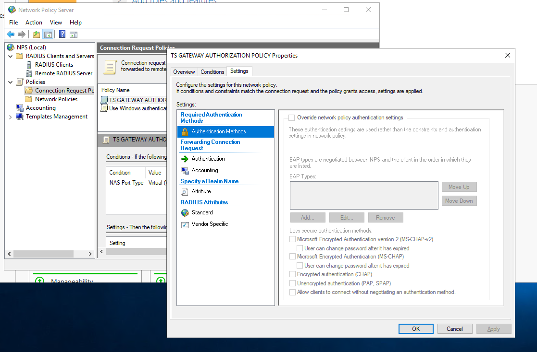The width and height of the screenshot is (537, 352).
Task: Click the Back arrow toolbar icon
Action: [x=10, y=34]
